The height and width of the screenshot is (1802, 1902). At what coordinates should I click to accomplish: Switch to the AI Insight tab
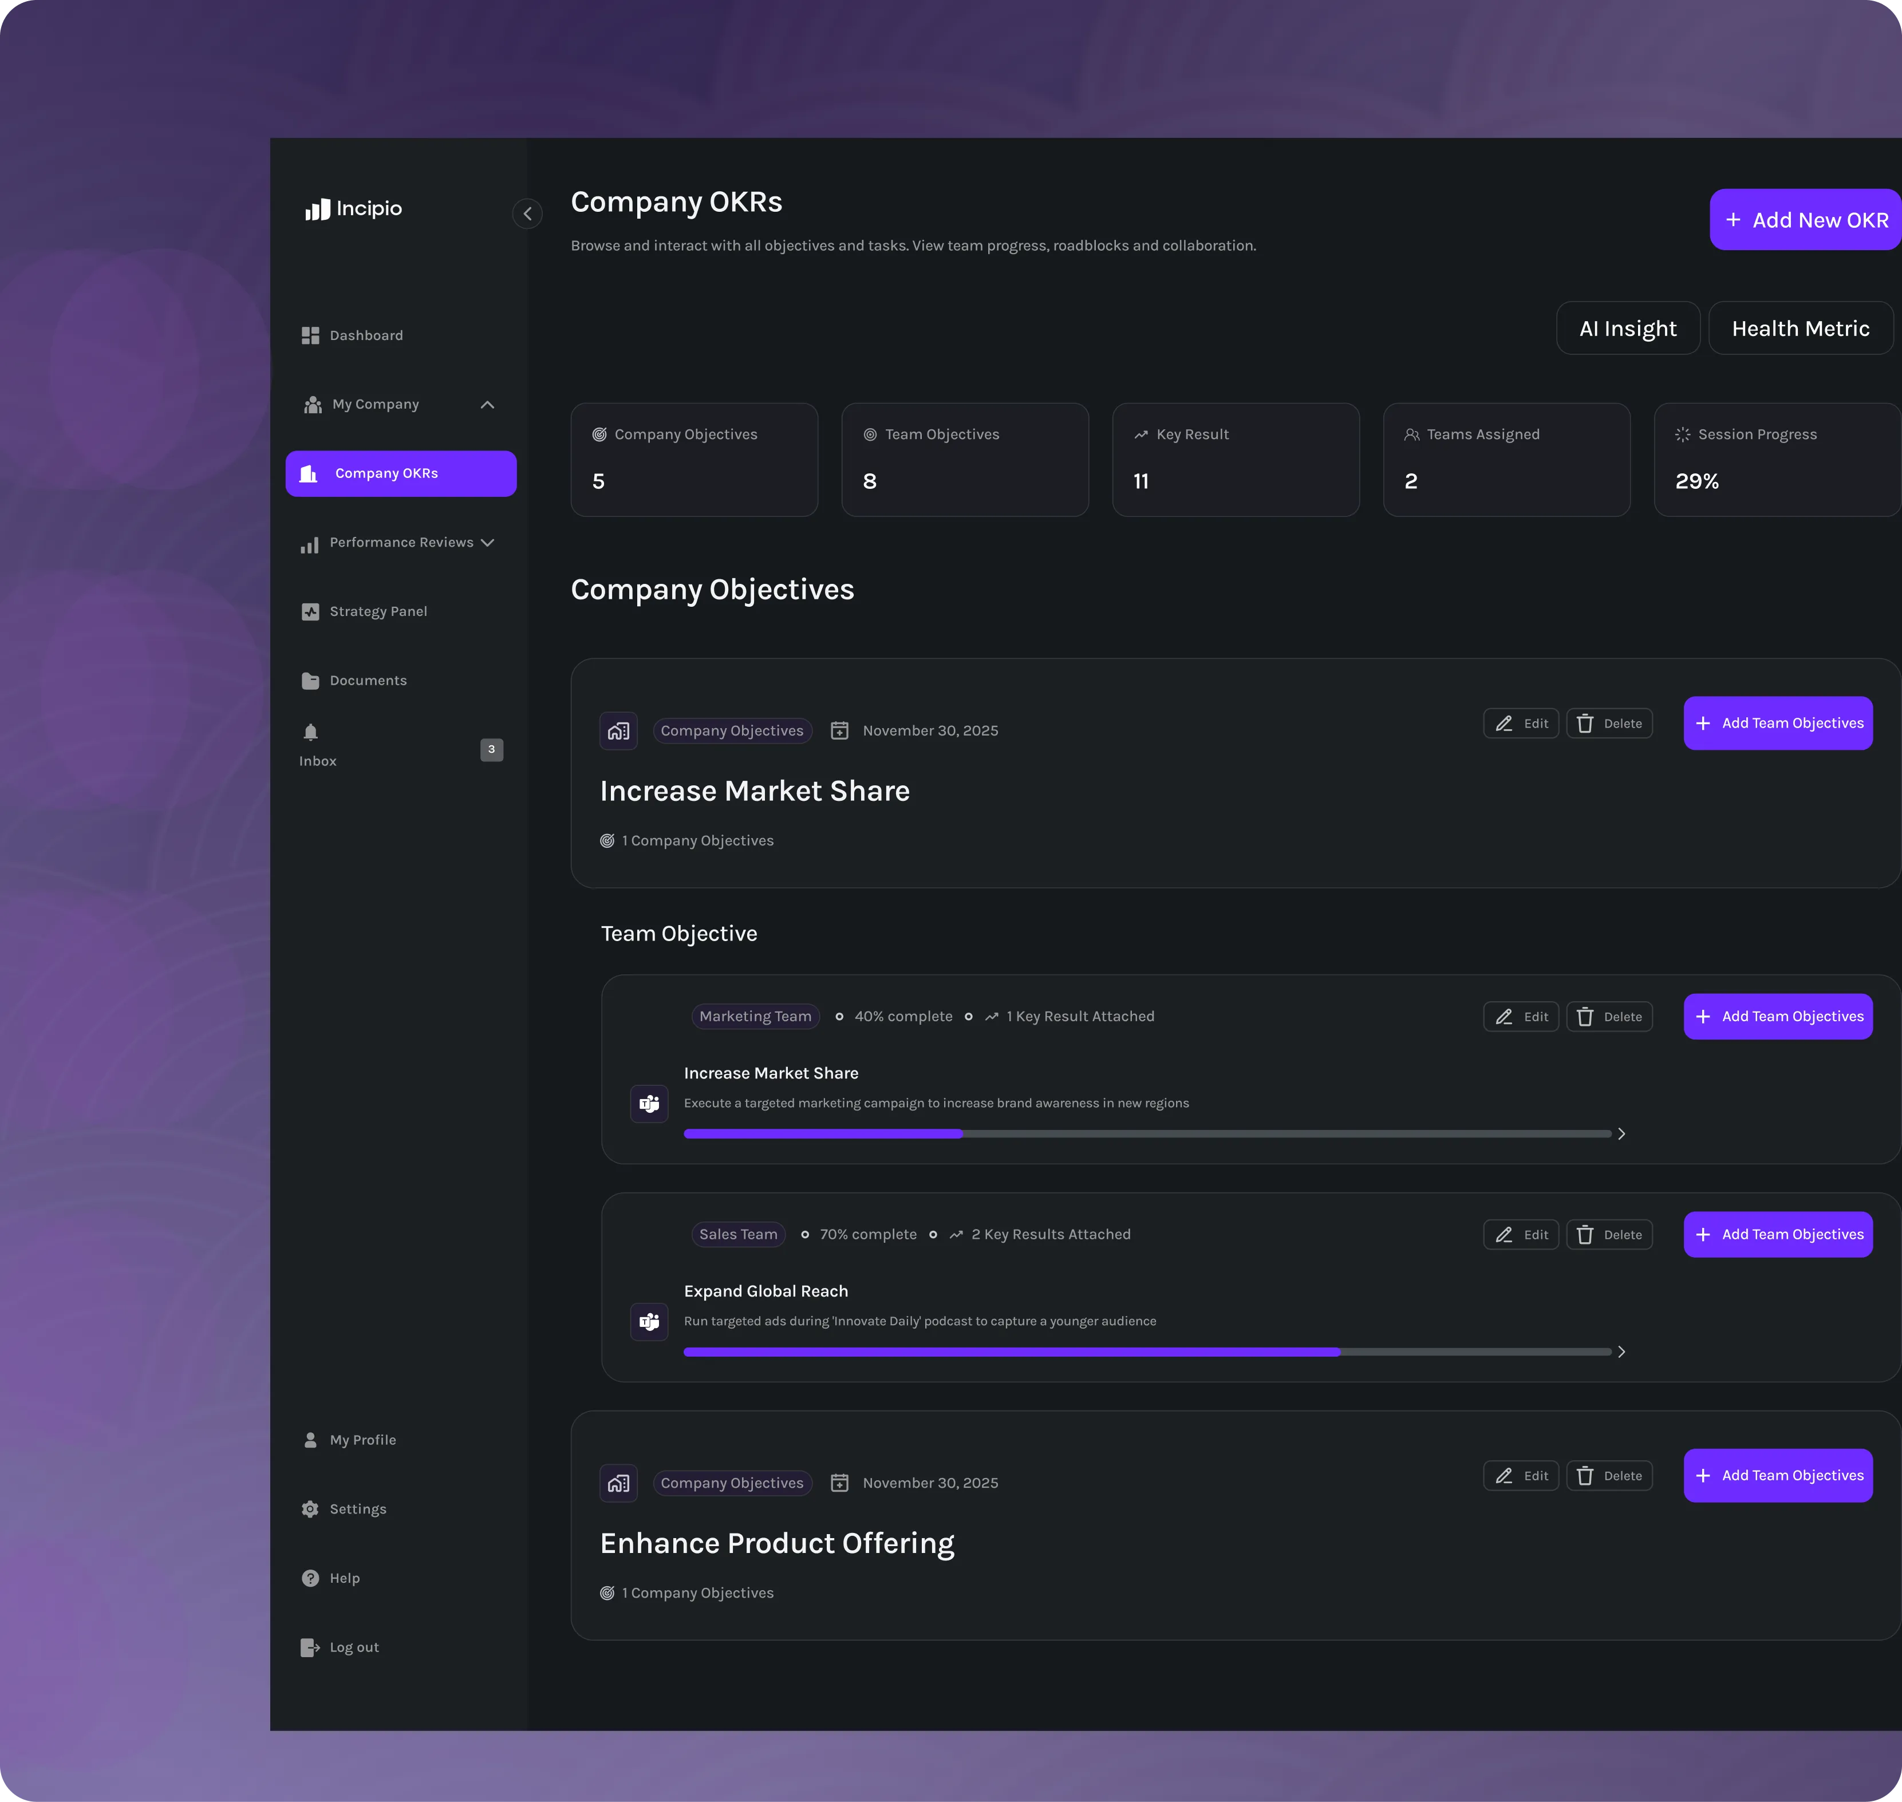[1627, 329]
